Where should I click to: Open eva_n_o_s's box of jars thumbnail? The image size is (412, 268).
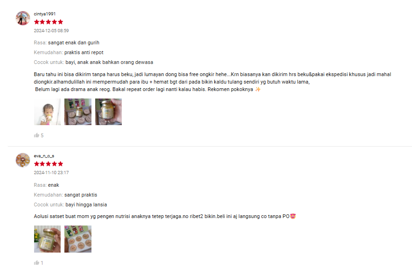tap(78, 239)
